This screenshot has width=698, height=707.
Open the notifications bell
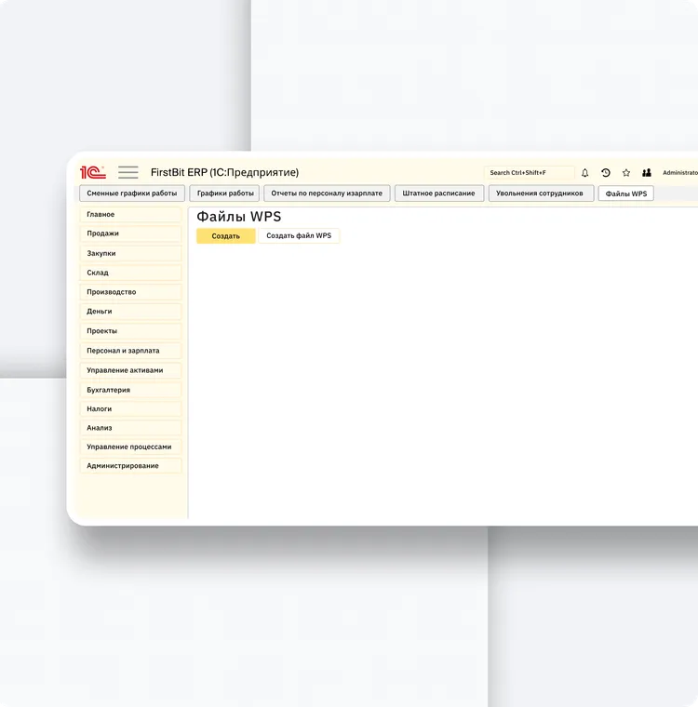point(585,173)
